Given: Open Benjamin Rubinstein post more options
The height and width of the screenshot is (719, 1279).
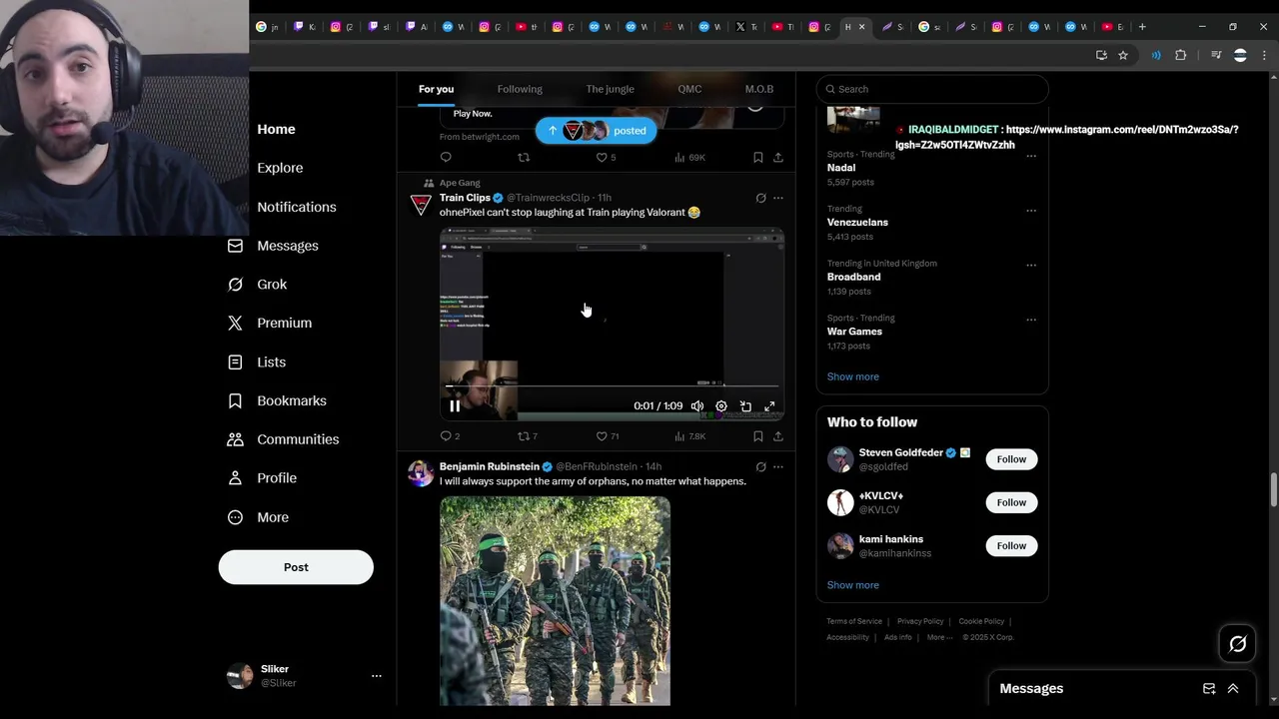Looking at the screenshot, I should click(778, 466).
